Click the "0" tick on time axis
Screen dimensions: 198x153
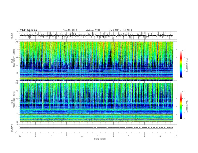tap(20, 136)
